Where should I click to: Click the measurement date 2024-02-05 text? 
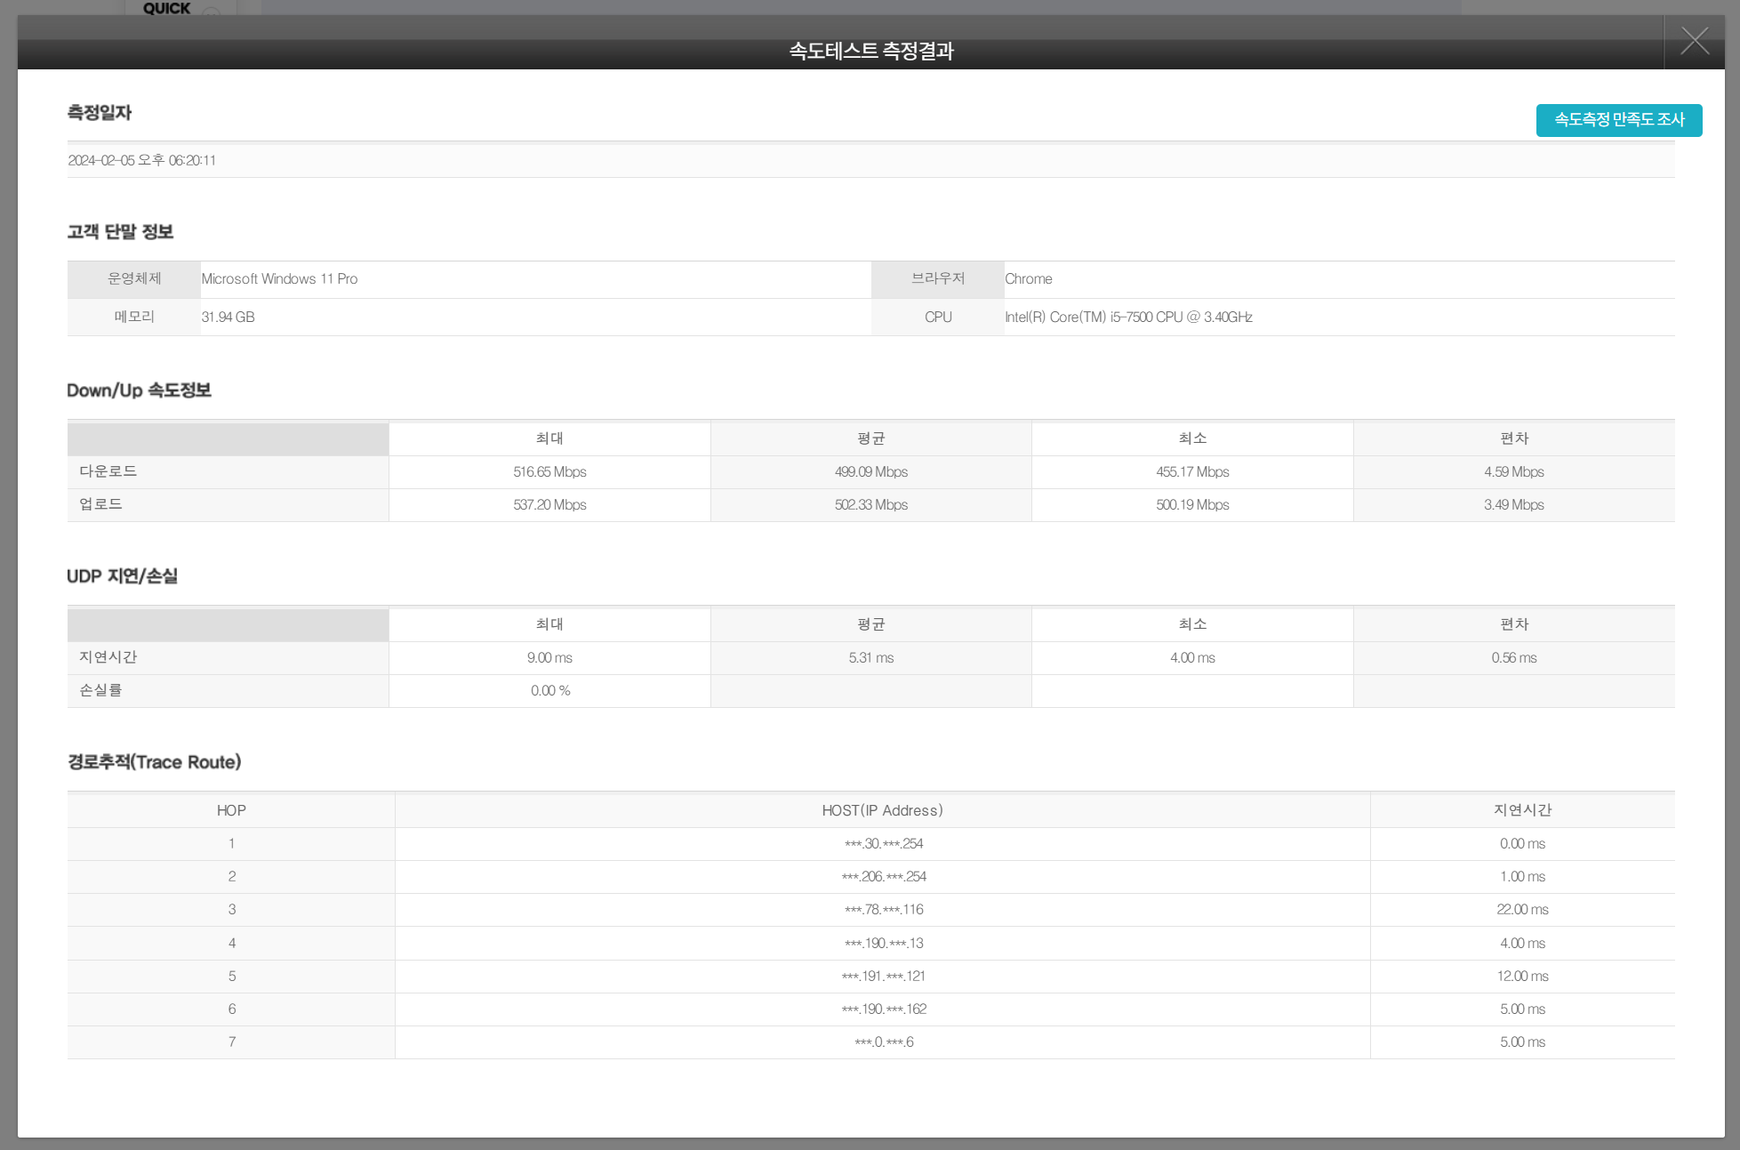tap(142, 160)
